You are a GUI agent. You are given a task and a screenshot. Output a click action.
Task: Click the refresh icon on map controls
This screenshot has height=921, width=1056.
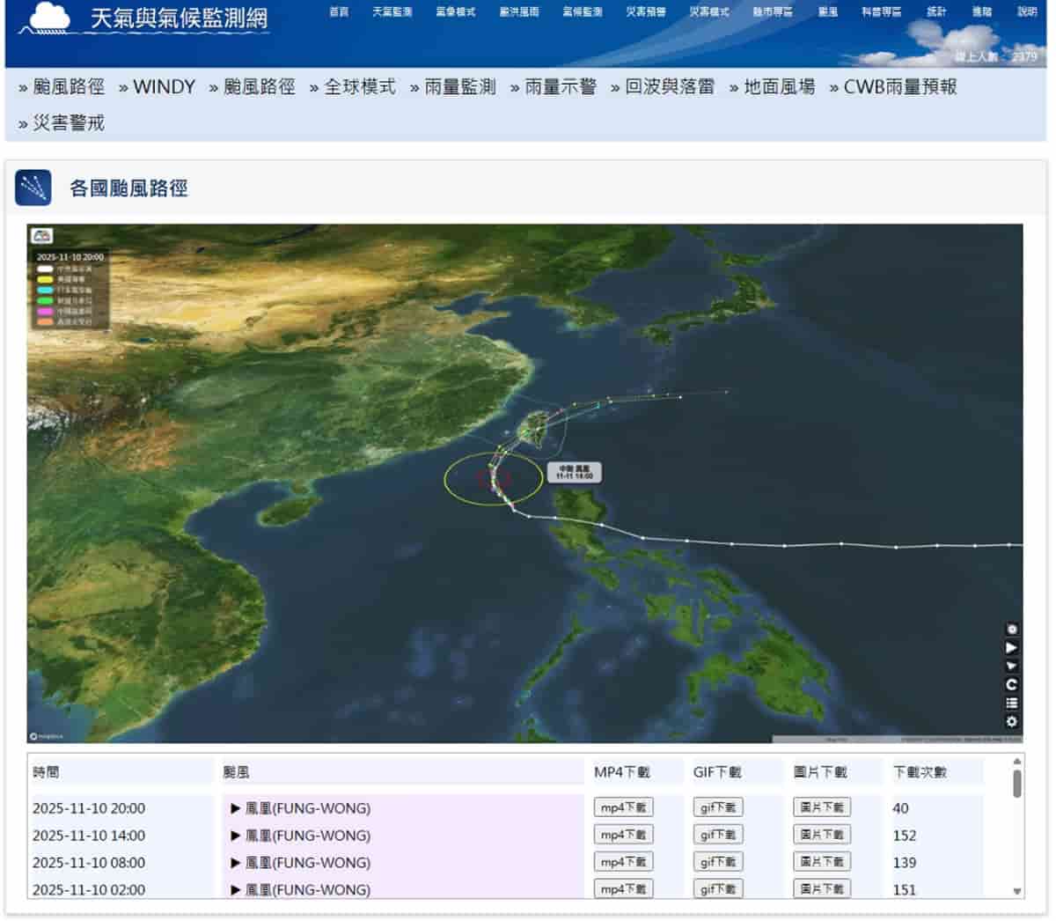pos(1012,685)
